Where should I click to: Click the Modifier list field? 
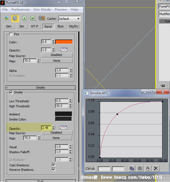coord(164,14)
